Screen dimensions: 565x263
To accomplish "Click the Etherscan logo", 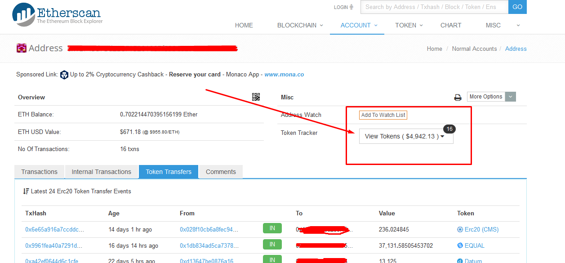I will [57, 14].
